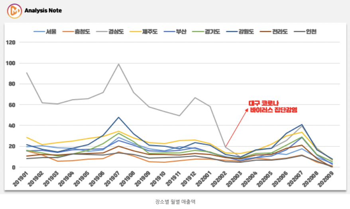
Task: Click the y-axis label 80
Action: click(12, 84)
